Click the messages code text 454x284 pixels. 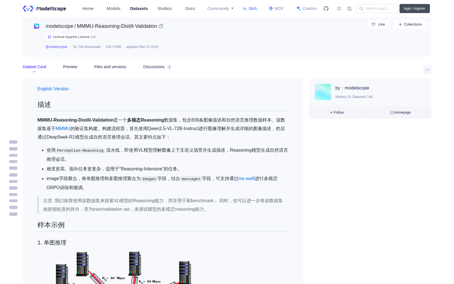191,179
